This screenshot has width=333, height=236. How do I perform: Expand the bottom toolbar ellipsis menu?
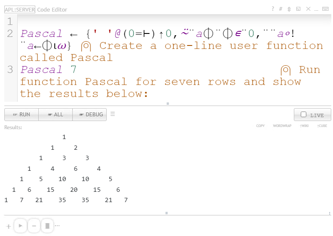[x=57, y=226]
